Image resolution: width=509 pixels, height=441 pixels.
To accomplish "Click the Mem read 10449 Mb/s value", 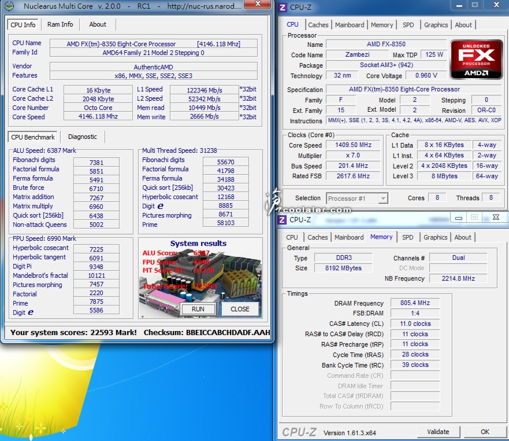I will point(204,108).
